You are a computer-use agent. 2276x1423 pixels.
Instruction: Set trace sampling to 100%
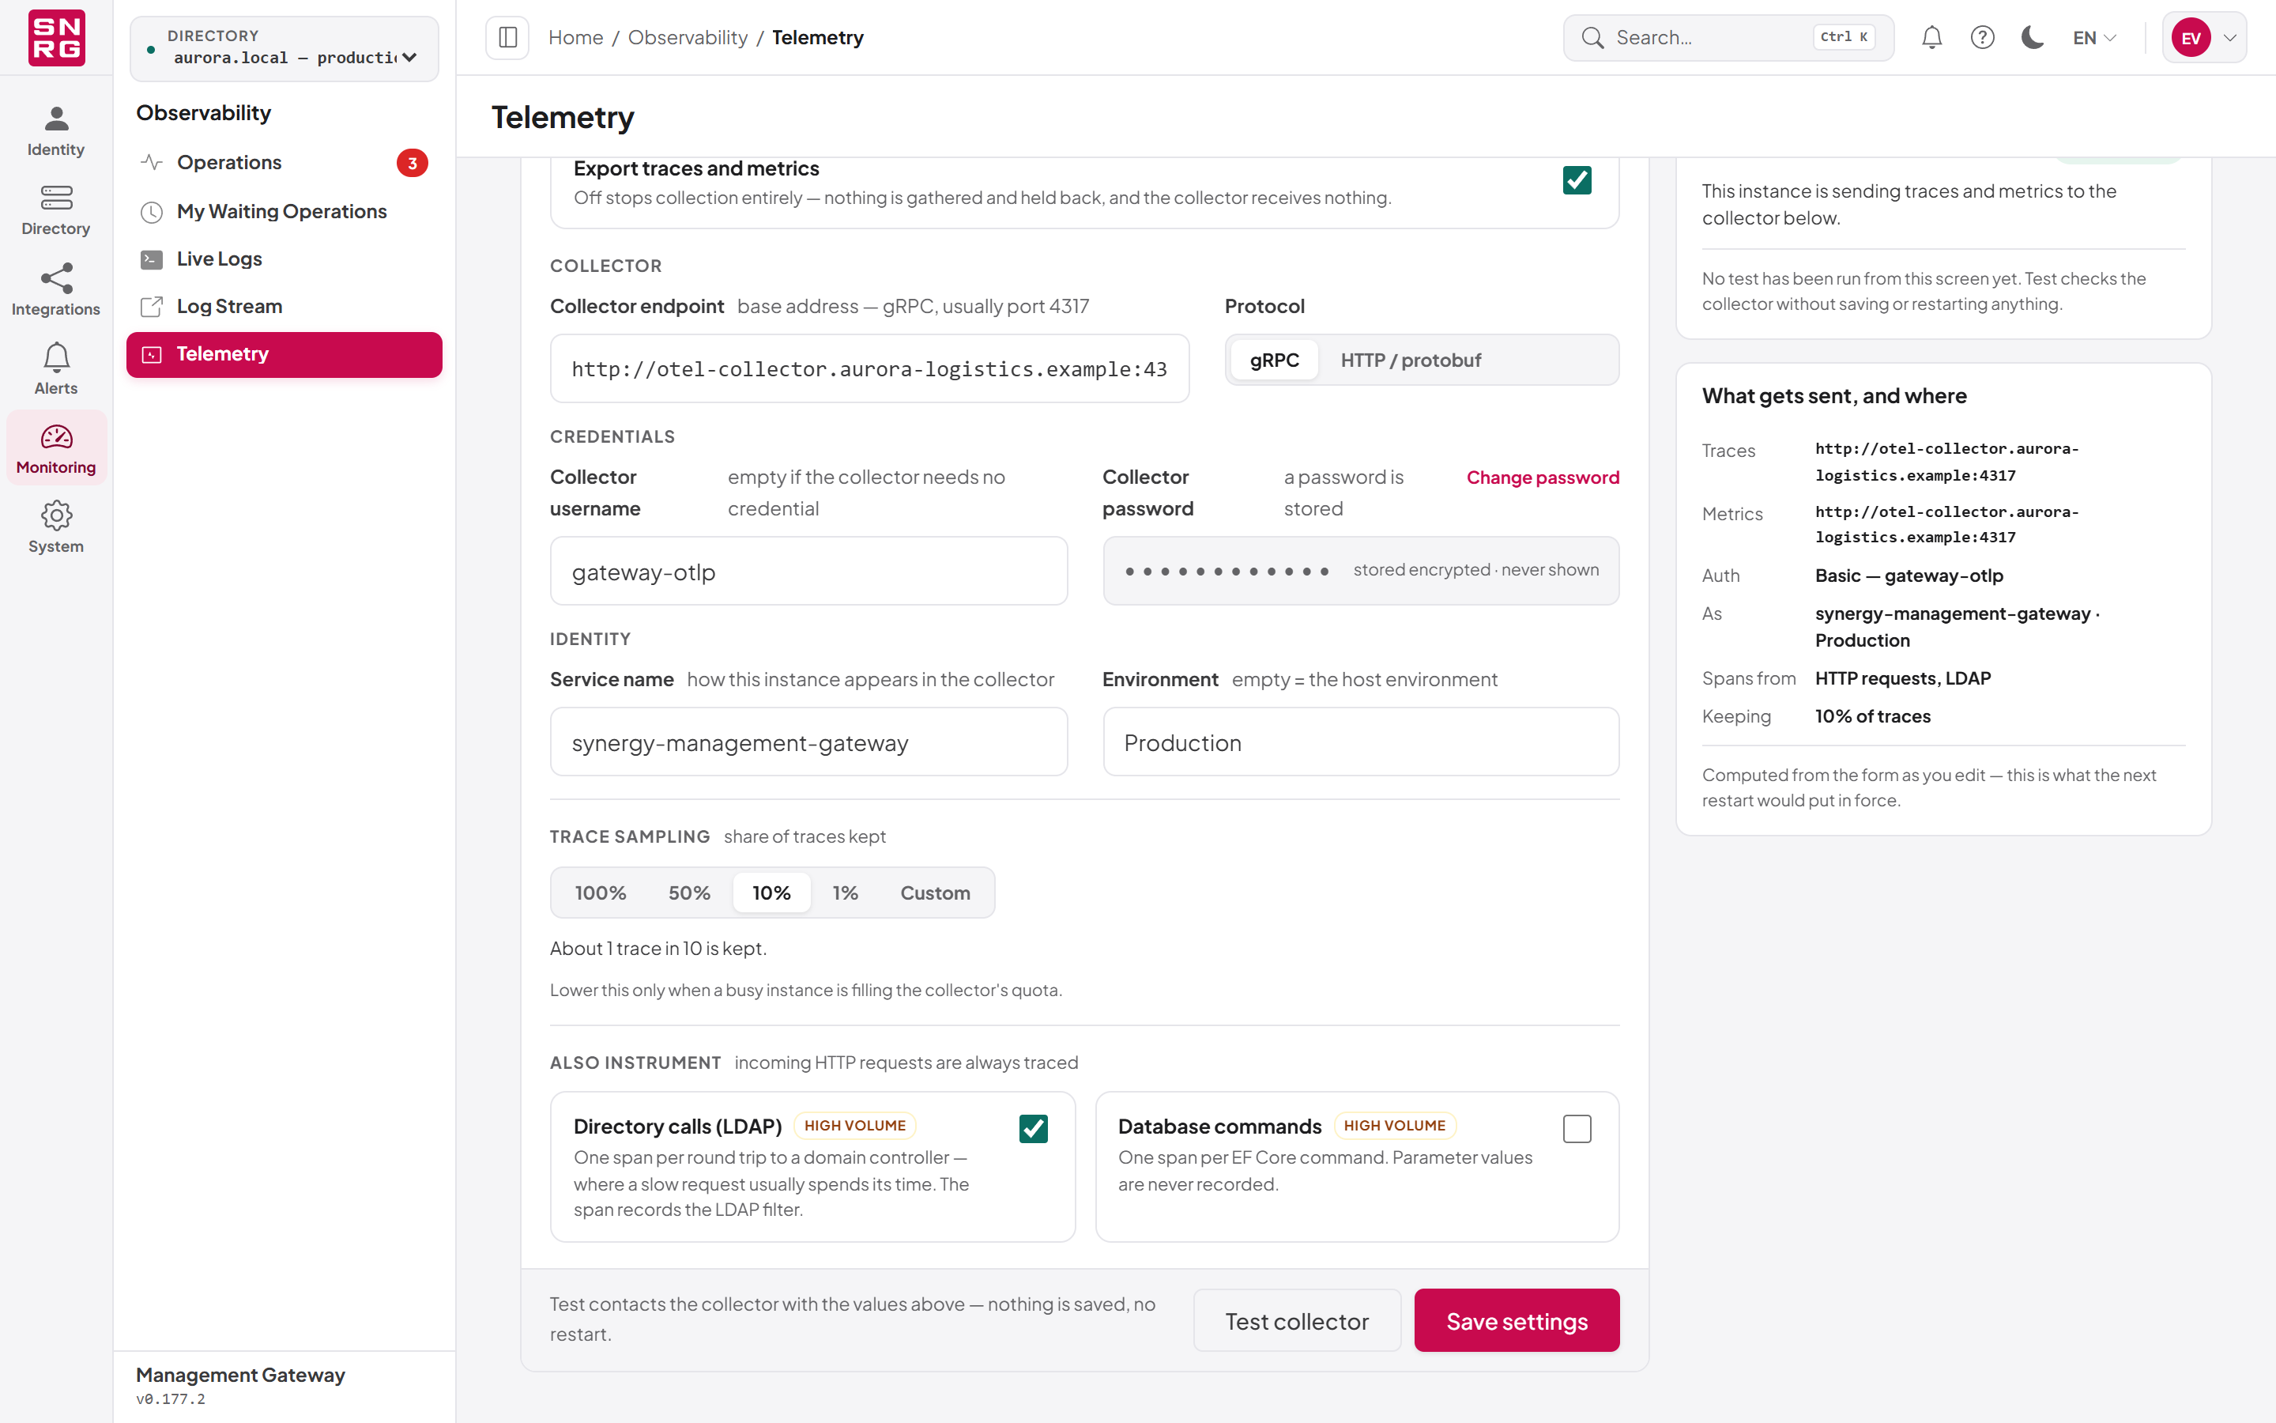[600, 893]
